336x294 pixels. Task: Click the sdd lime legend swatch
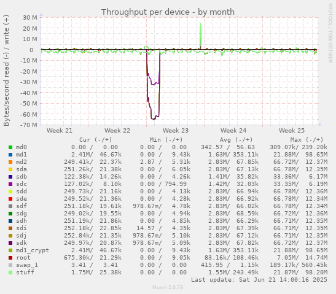pyautogui.click(x=10, y=191)
